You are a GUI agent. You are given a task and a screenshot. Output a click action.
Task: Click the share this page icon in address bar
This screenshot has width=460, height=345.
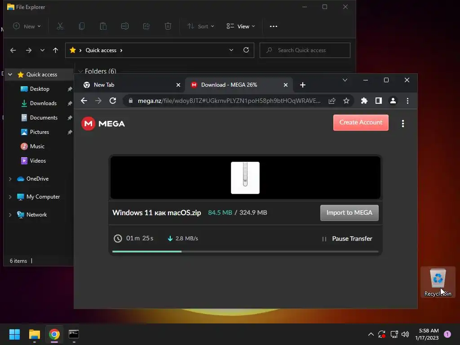[x=332, y=101]
